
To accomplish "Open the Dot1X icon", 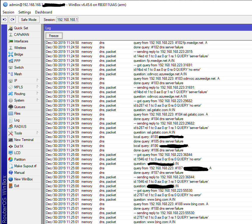I will pyautogui.click(x=11, y=146).
